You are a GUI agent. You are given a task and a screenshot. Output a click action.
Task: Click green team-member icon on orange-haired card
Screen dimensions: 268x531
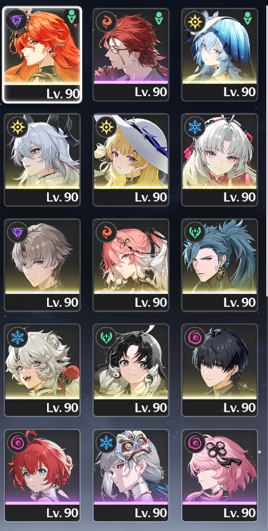(72, 17)
